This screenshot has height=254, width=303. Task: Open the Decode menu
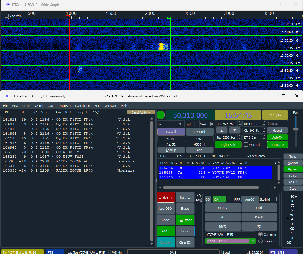point(39,106)
